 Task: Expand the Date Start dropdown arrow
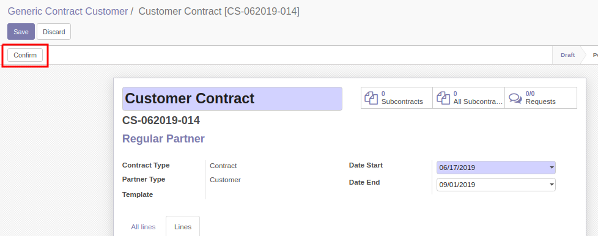pos(552,168)
